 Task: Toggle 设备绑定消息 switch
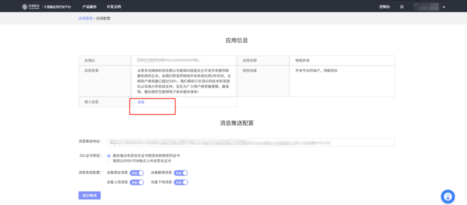pyautogui.click(x=137, y=173)
